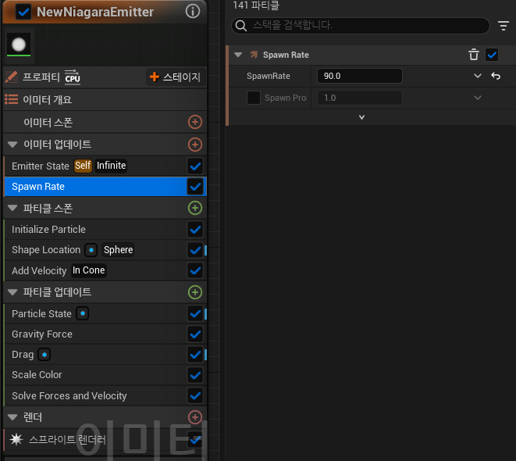
Task: Select the Initialize Particle module
Action: (105, 230)
